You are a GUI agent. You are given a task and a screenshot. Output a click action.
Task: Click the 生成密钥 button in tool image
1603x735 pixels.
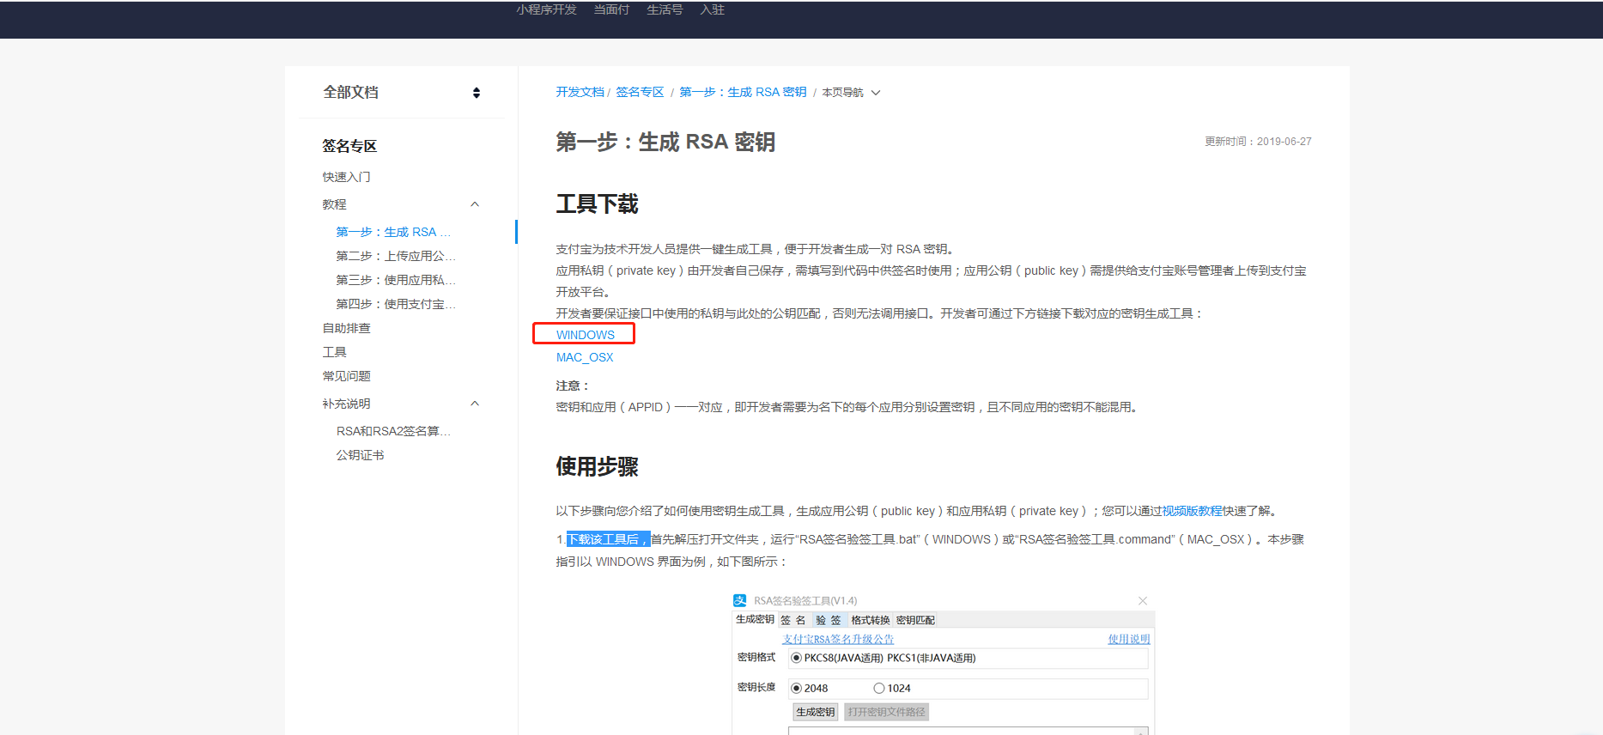[x=816, y=712]
